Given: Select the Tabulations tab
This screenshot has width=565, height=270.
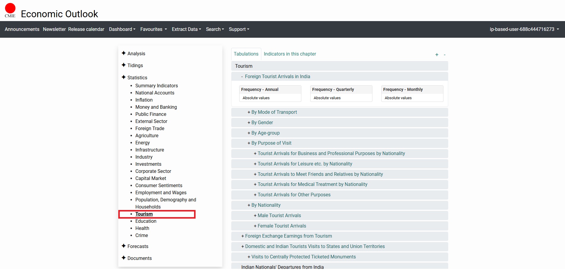Looking at the screenshot, I should click(x=246, y=54).
